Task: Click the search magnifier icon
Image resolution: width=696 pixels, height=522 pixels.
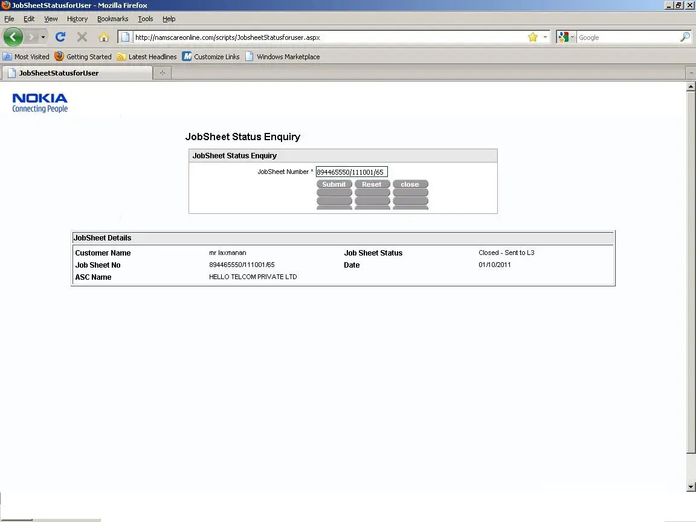Action: pos(685,37)
